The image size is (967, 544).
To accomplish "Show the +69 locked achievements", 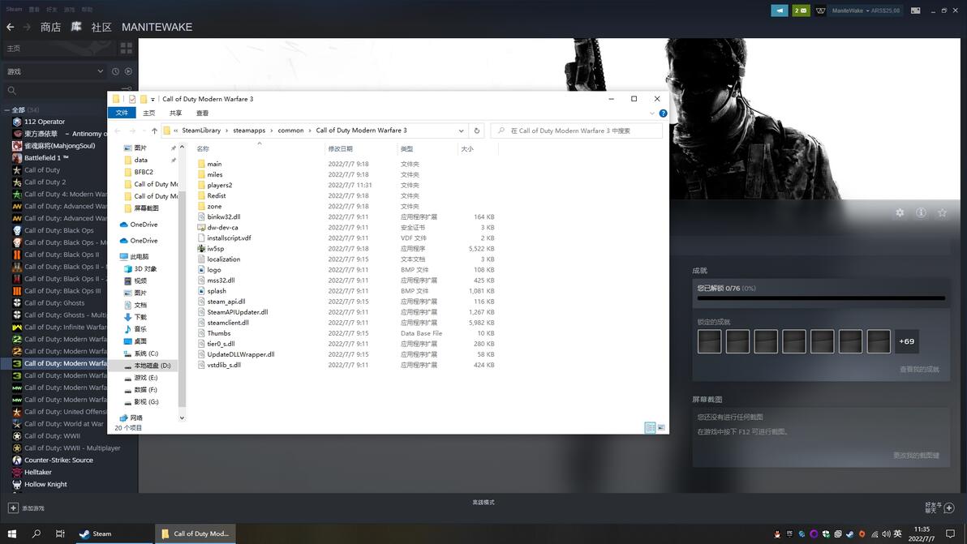I will pyautogui.click(x=907, y=341).
